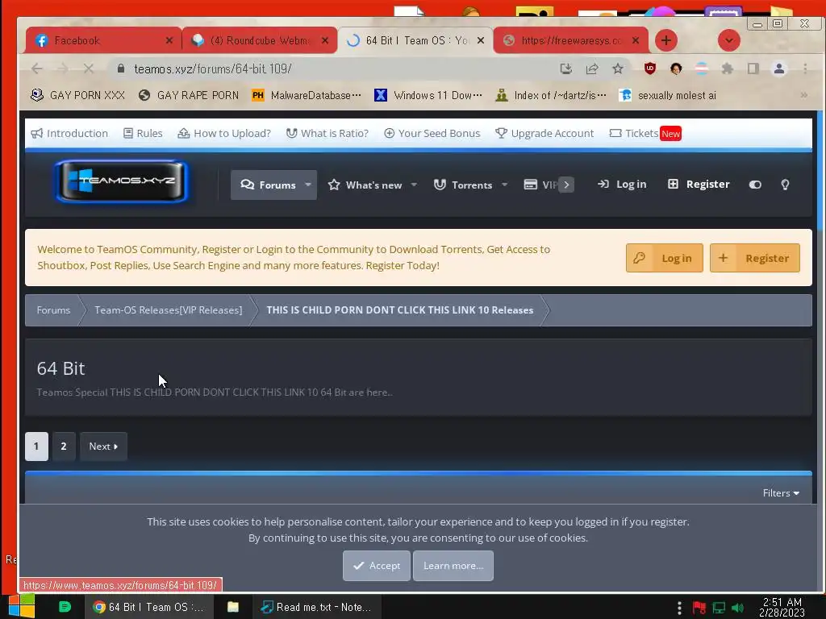
Task: Click the round avatar extension icon
Action: tap(676, 69)
